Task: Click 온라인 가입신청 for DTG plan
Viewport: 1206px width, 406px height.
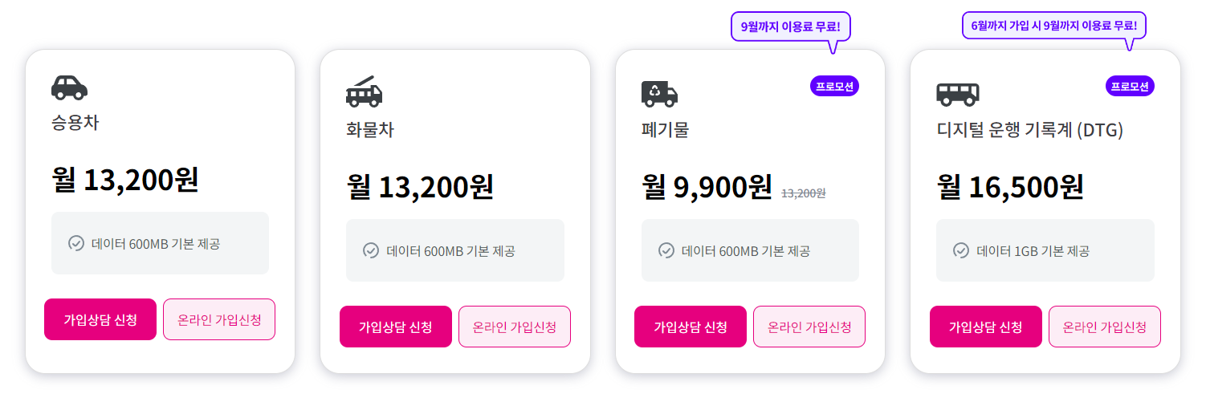Action: 1105,327
